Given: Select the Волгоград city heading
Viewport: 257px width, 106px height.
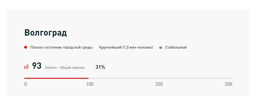Looking at the screenshot, I should (45, 33).
